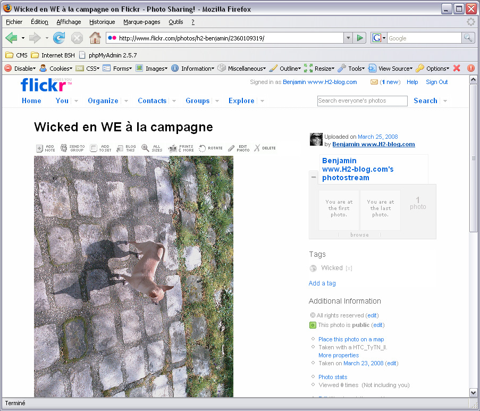This screenshot has width=480, height=411.
Task: Open the Search options dropdown arrow
Action: (x=445, y=101)
